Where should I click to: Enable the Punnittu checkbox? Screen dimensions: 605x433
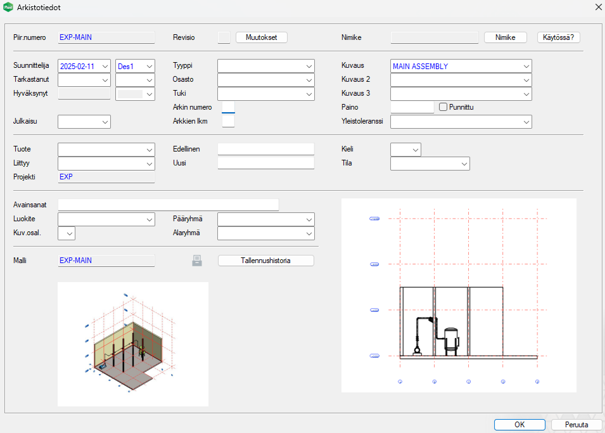click(x=443, y=107)
